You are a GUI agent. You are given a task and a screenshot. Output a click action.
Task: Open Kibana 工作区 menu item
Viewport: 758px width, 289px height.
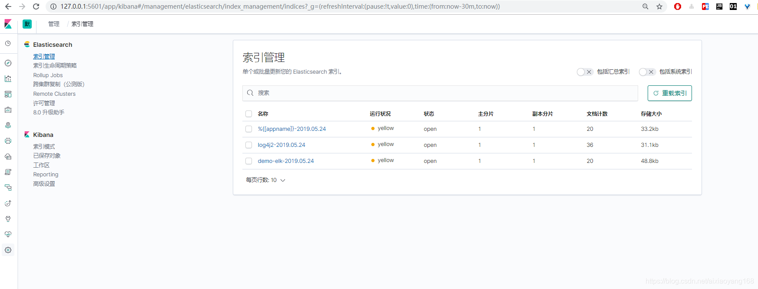[x=41, y=165]
